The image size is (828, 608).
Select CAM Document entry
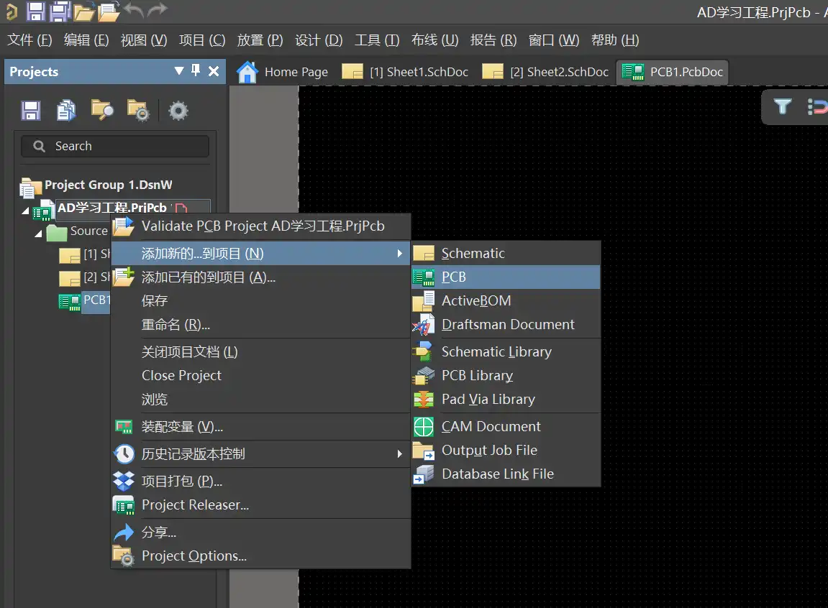(x=491, y=426)
